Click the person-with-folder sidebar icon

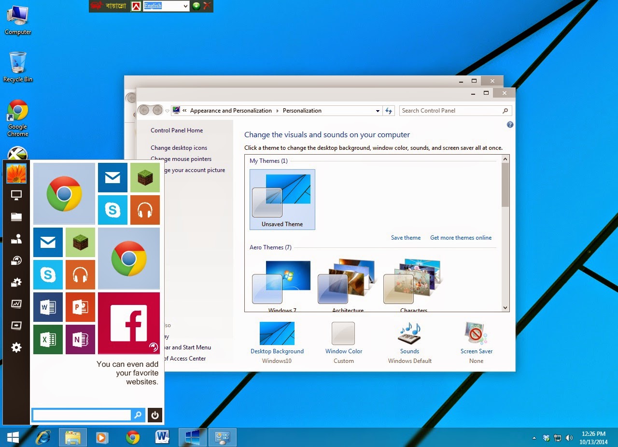[x=16, y=239]
